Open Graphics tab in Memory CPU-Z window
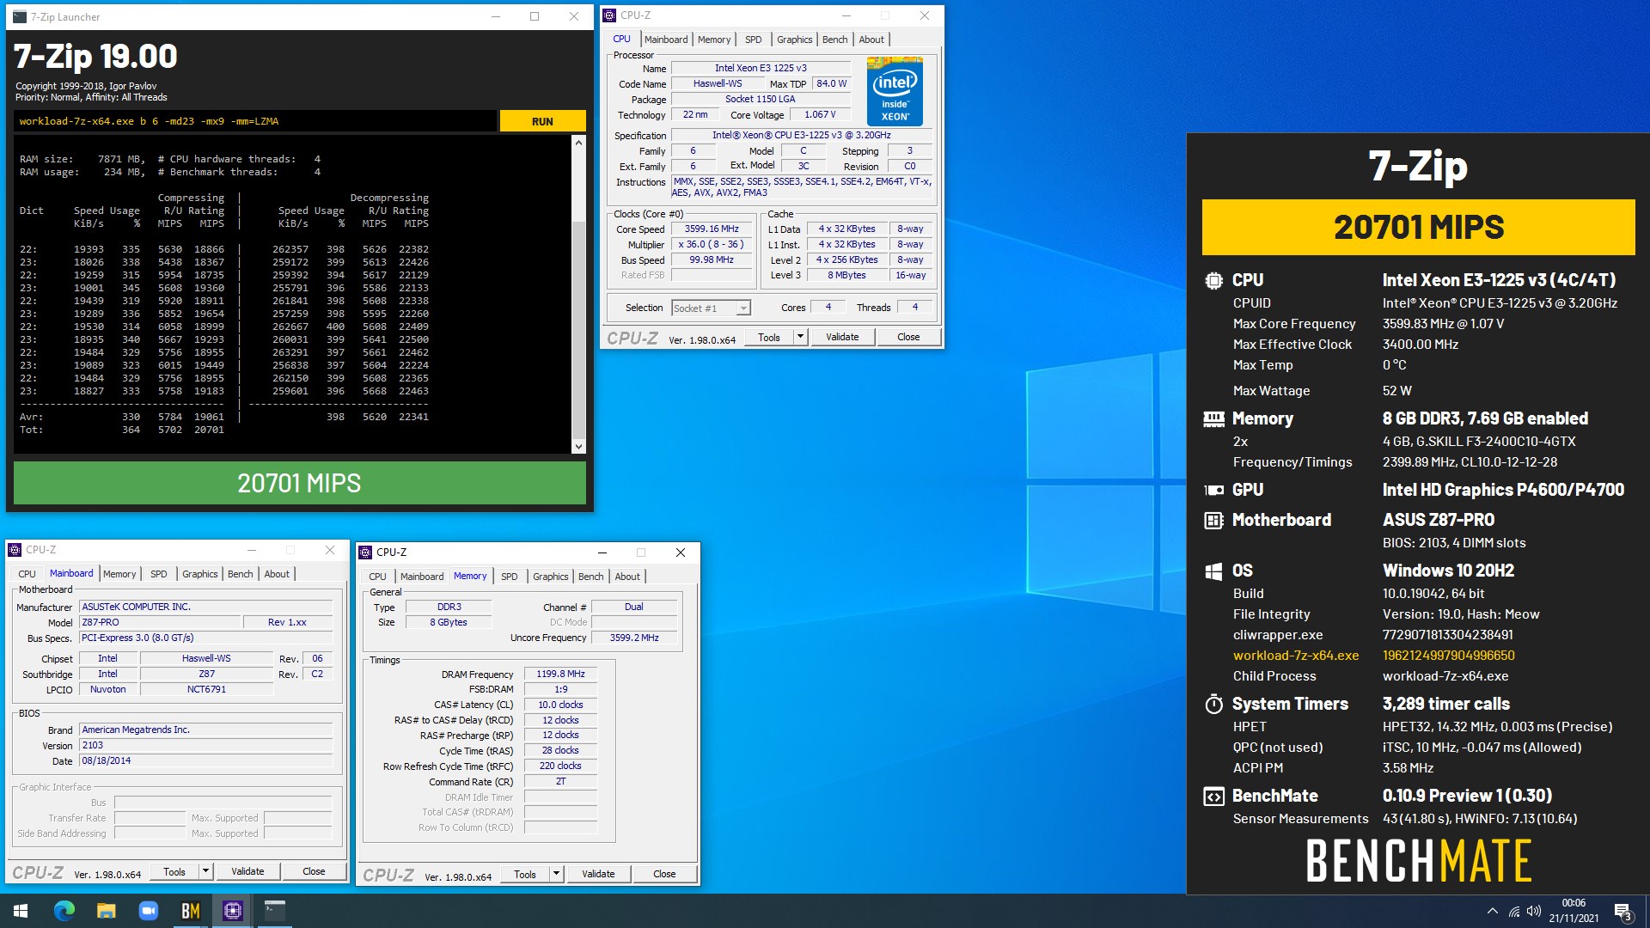 pyautogui.click(x=550, y=577)
